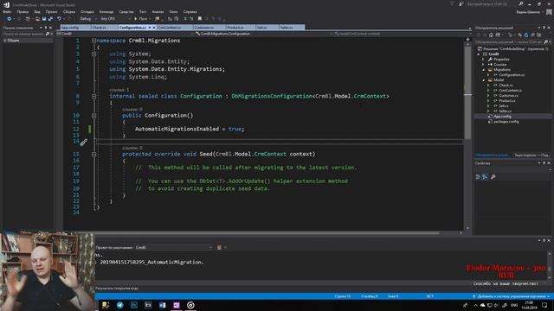
Task: Open the Проект menu
Action: click(51, 11)
